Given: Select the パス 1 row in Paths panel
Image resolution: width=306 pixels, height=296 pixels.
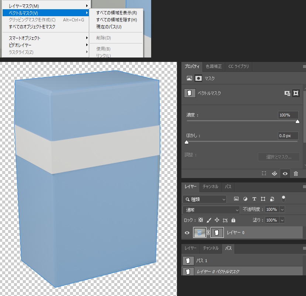Looking at the screenshot, I should point(242,261).
